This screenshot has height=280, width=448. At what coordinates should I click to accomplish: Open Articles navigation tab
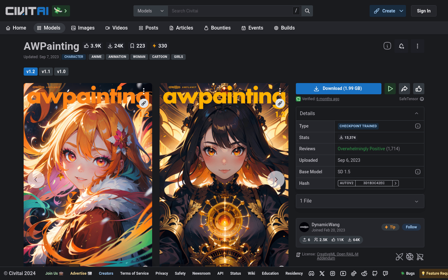coord(181,28)
